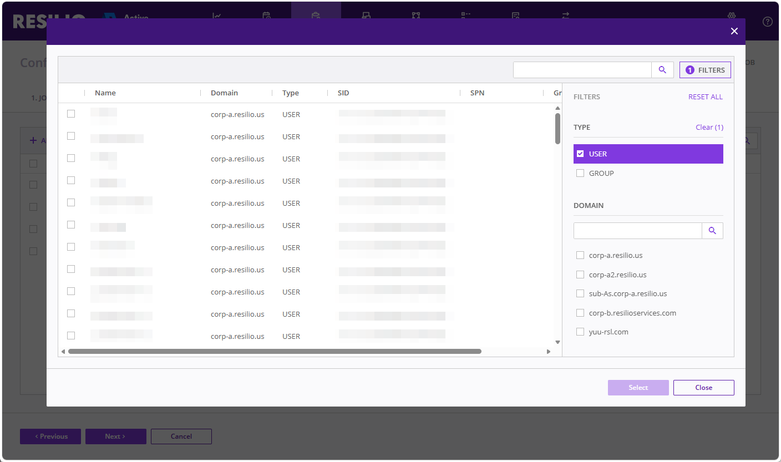Click the down arrow of the vertical scrollbar
The image size is (781, 462).
557,342
